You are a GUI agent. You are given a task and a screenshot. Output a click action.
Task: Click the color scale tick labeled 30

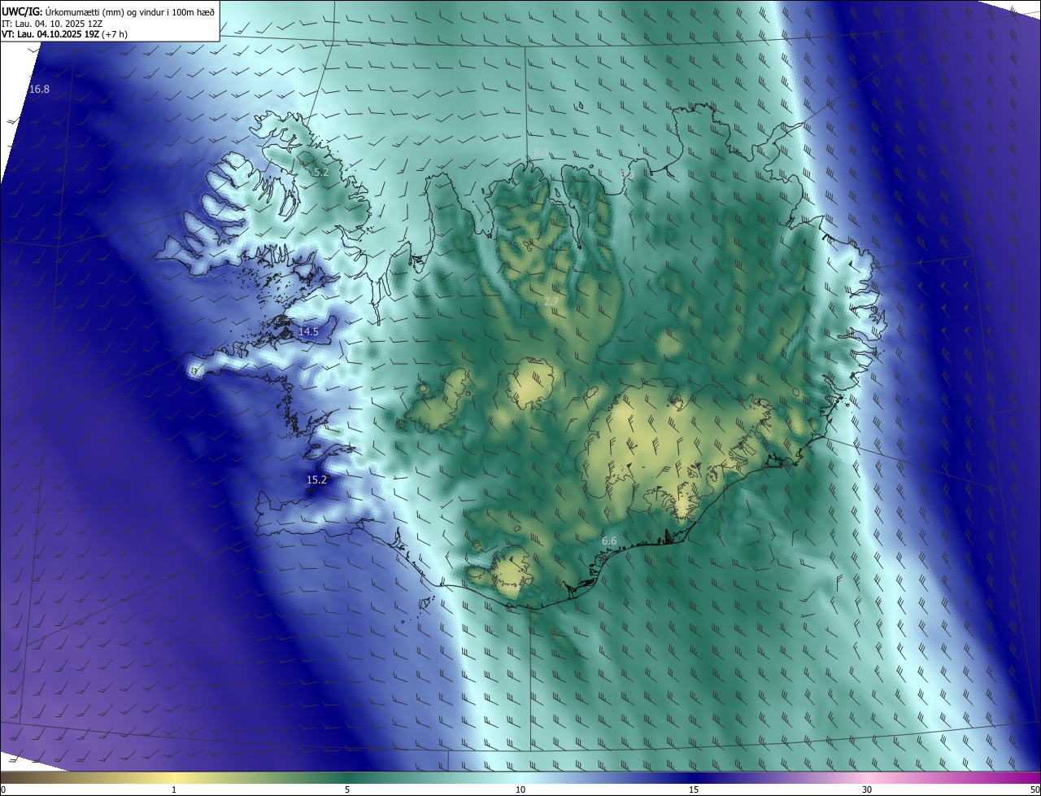tap(867, 789)
